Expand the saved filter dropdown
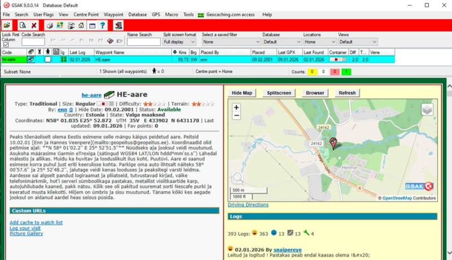This screenshot has width=452, height=260. [231, 42]
